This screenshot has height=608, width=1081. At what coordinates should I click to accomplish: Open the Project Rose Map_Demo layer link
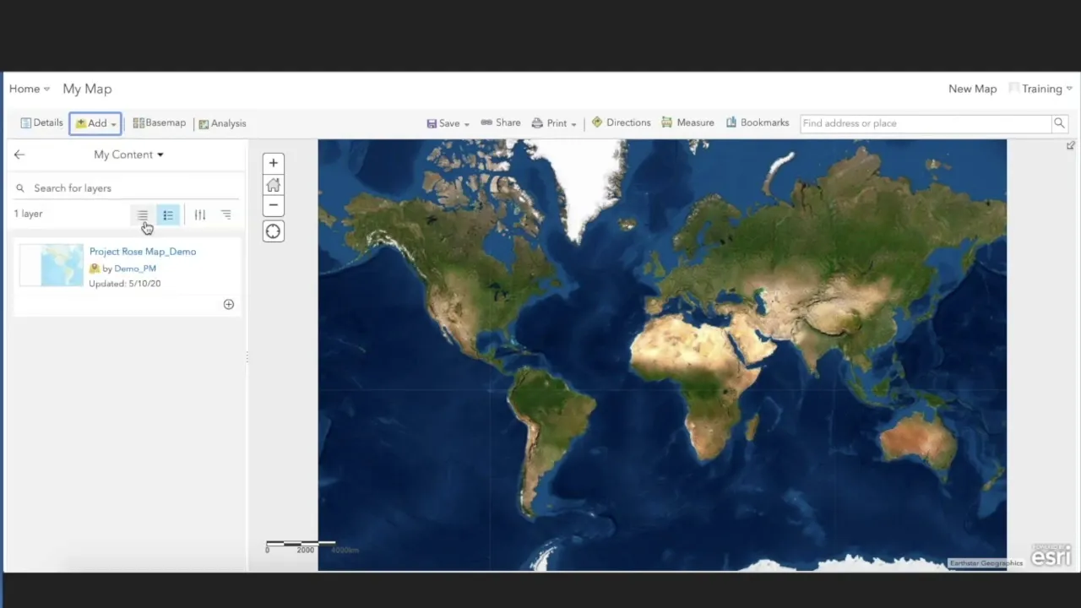143,252
